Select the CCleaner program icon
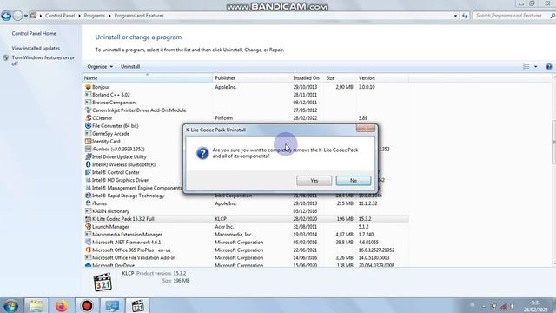 pos(88,118)
